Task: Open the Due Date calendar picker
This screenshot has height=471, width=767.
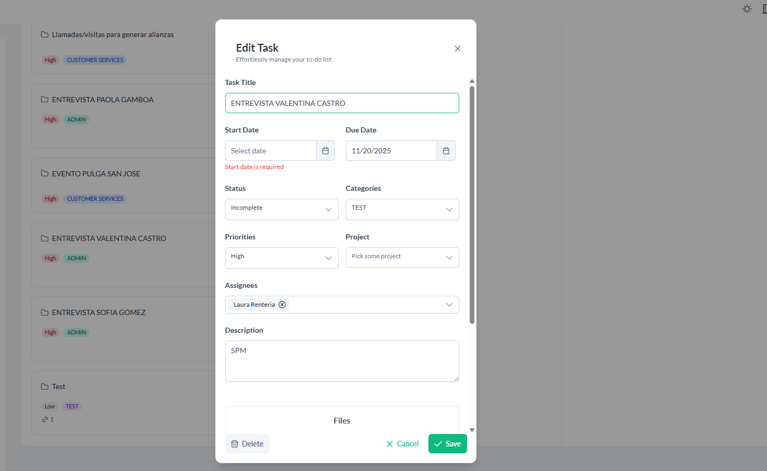Action: click(x=446, y=151)
